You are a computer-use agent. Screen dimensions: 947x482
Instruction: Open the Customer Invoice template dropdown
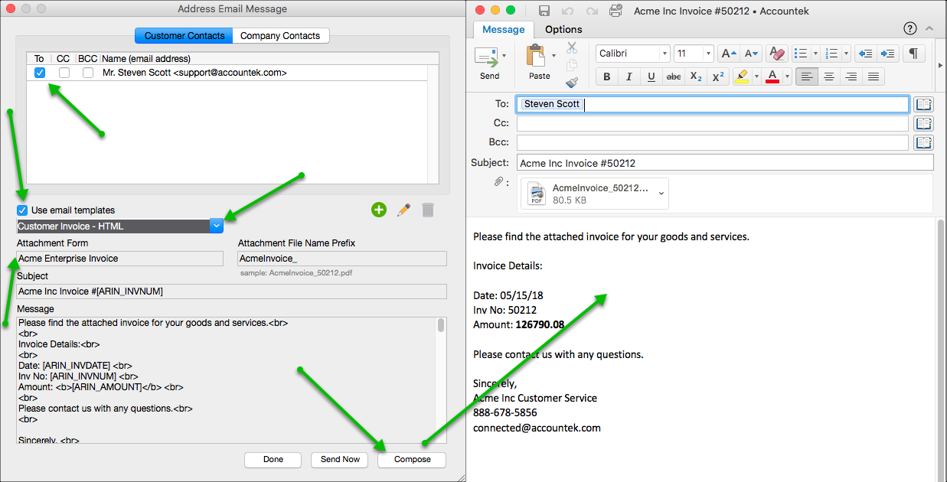click(x=217, y=226)
